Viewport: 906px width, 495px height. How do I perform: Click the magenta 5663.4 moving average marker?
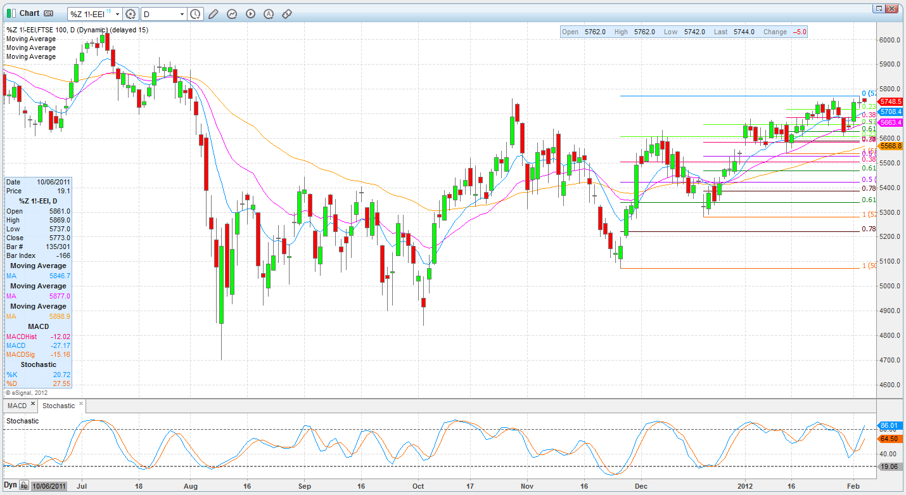point(890,122)
